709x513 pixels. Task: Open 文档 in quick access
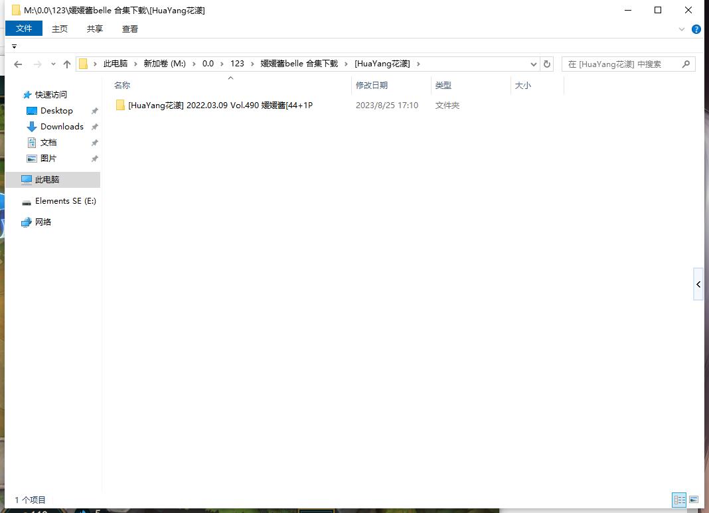48,143
